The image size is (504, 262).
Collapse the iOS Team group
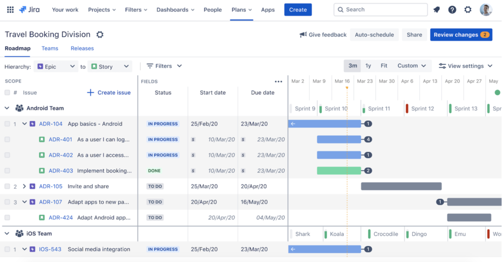coord(7,233)
